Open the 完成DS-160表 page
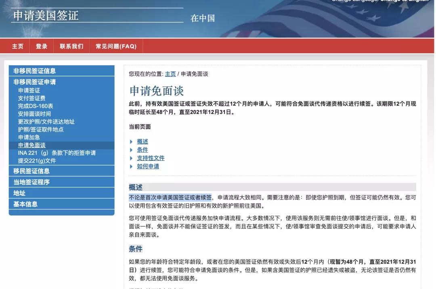The image size is (436, 289). click(x=36, y=106)
